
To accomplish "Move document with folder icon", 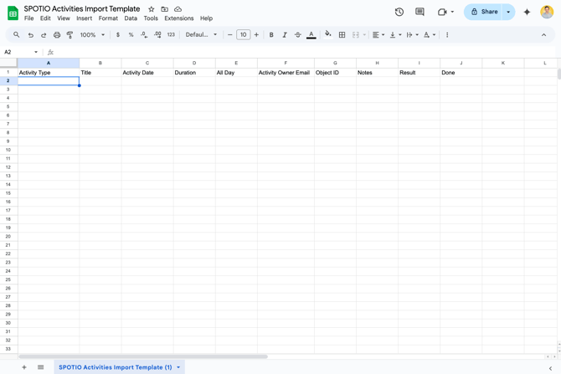I will [165, 9].
